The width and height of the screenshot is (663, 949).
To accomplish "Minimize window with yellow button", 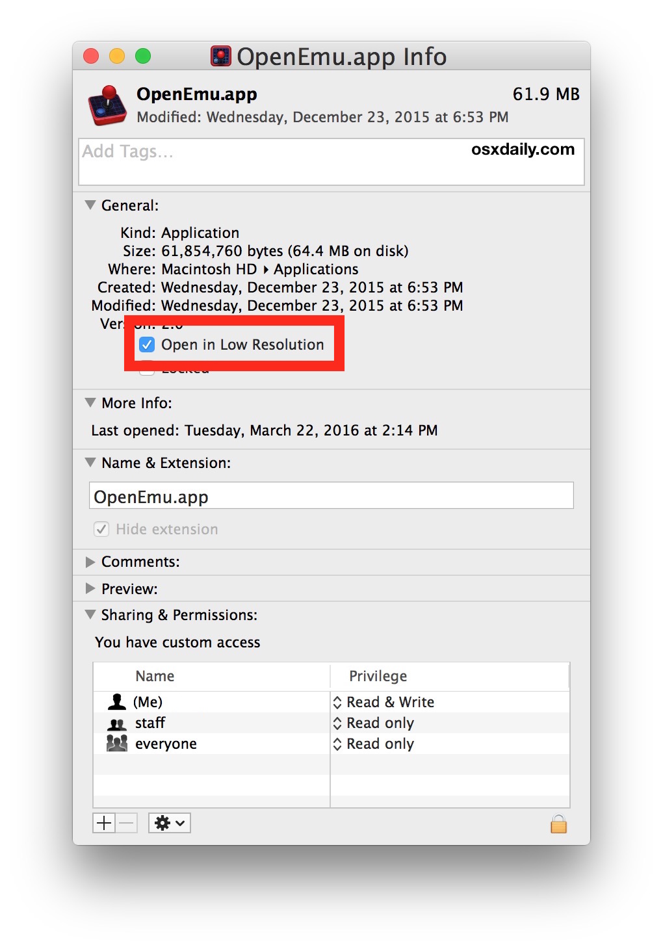I will (117, 57).
